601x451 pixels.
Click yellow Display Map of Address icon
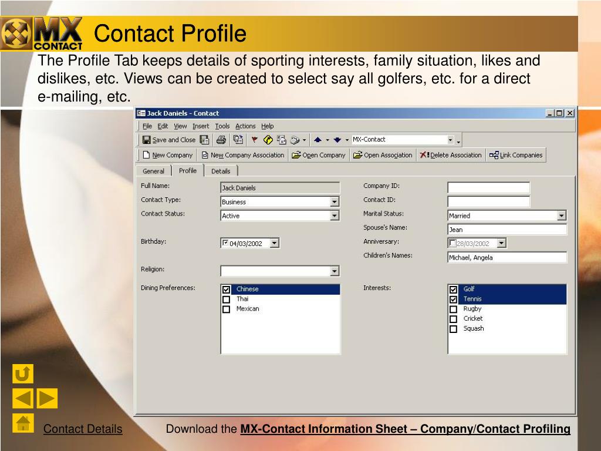coord(268,140)
